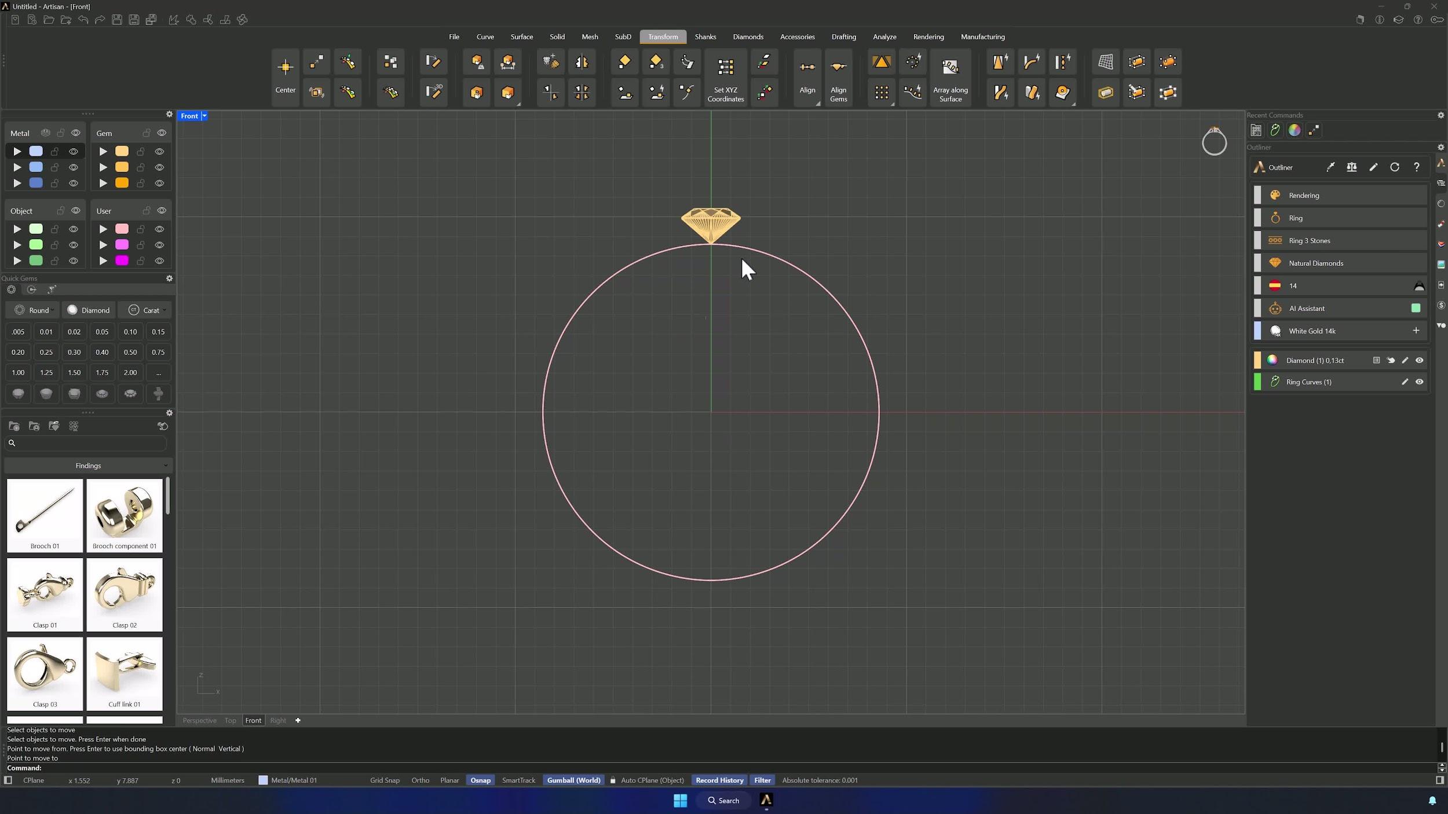This screenshot has width=1448, height=814.
Task: Expand first Object layer arrow
Action: [17, 229]
